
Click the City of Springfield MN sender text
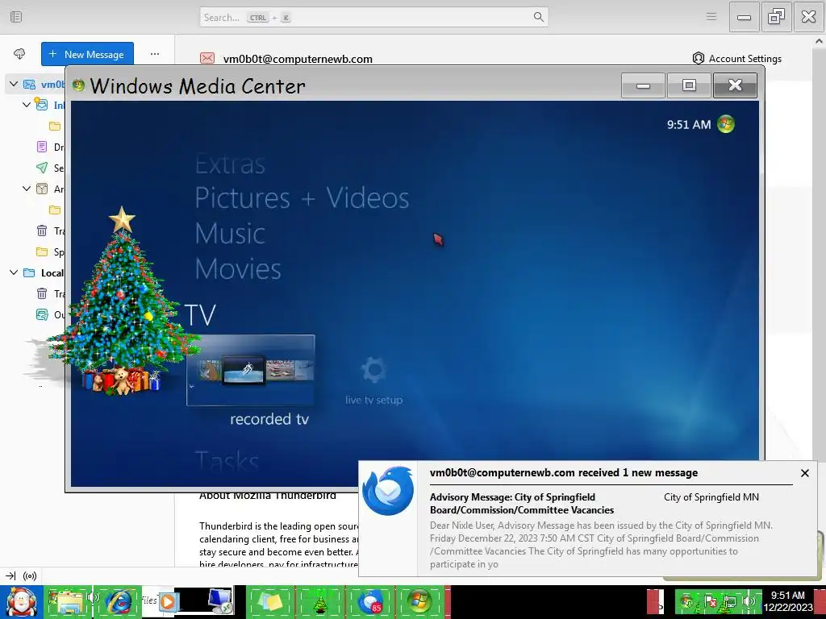[711, 496]
